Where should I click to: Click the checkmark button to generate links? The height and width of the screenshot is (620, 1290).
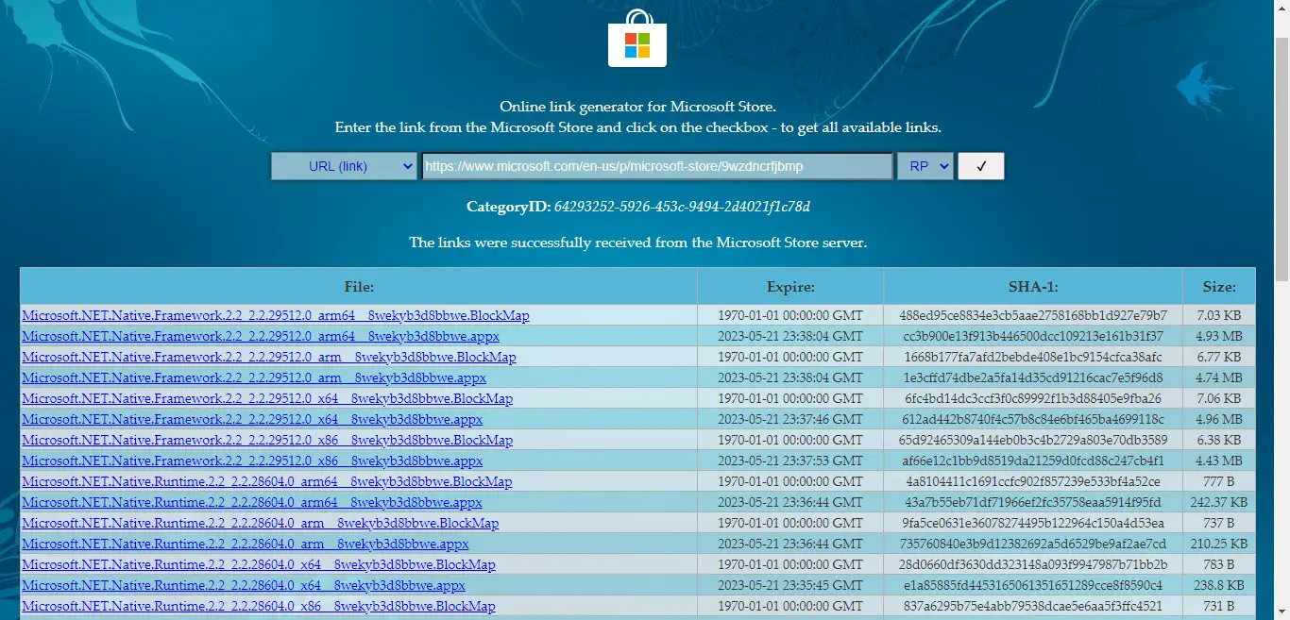(981, 166)
